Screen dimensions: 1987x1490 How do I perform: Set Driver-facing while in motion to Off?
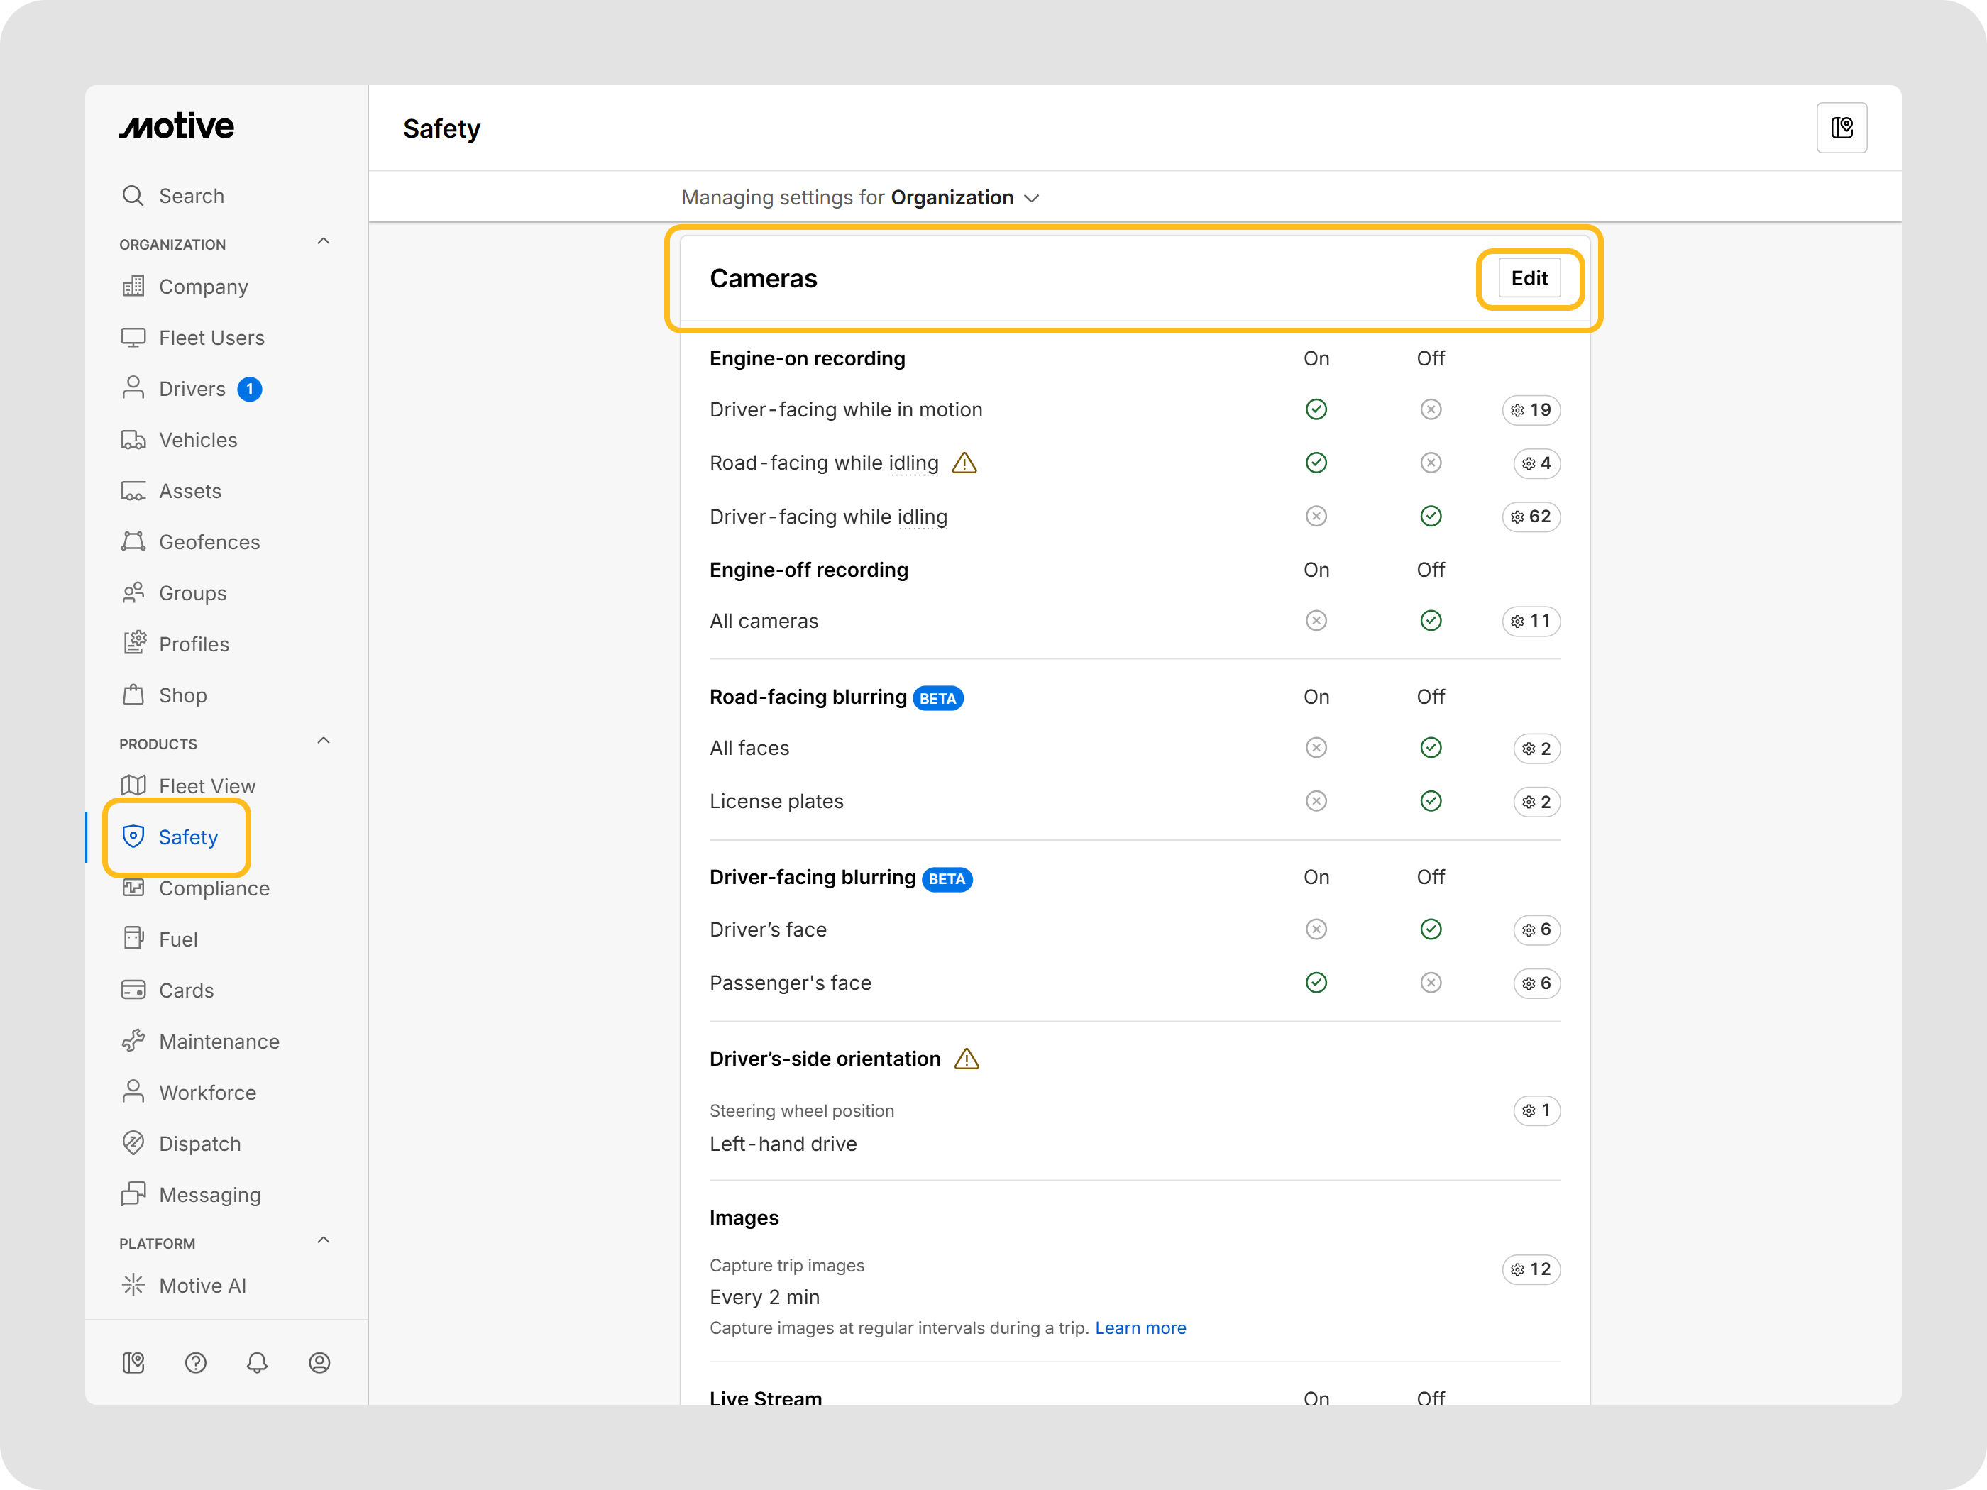click(1430, 409)
